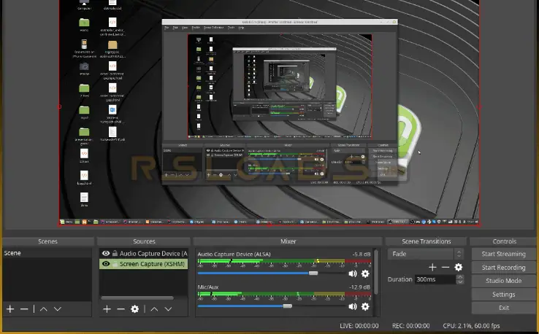
Task: Remove the selected scene with the minus icon
Action: (23, 309)
